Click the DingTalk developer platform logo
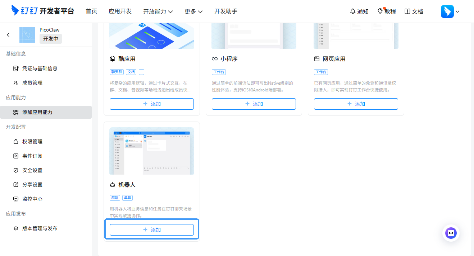Screen dimensions: 474x256 (42, 11)
